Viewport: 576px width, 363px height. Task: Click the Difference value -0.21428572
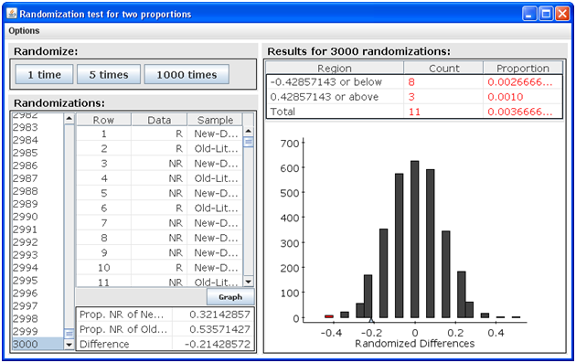pos(217,344)
